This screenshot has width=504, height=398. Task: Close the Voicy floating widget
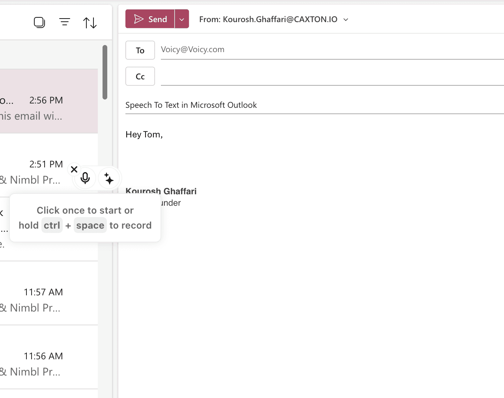point(74,169)
